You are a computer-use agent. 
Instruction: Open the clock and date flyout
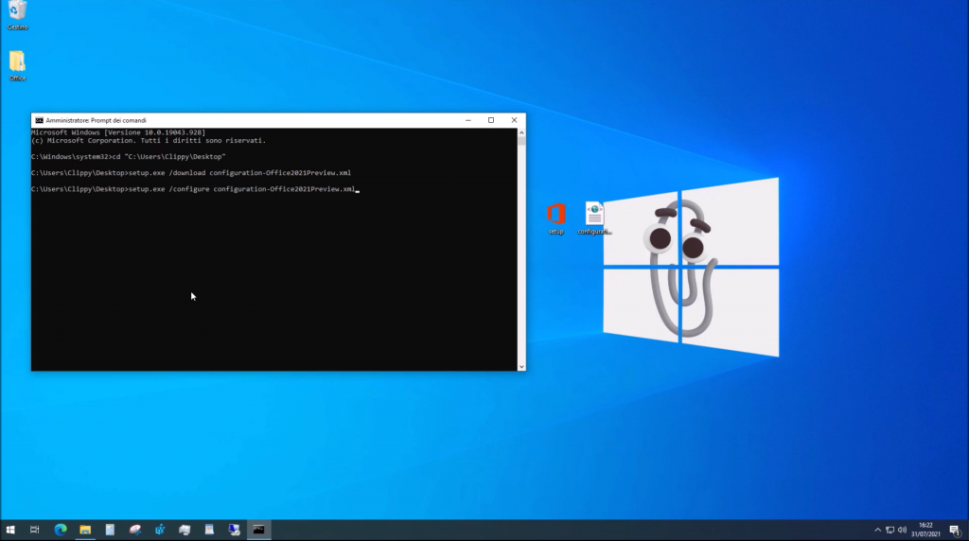pos(925,530)
